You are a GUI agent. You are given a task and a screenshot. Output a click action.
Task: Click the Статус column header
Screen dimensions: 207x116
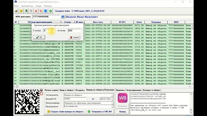coord(68,22)
